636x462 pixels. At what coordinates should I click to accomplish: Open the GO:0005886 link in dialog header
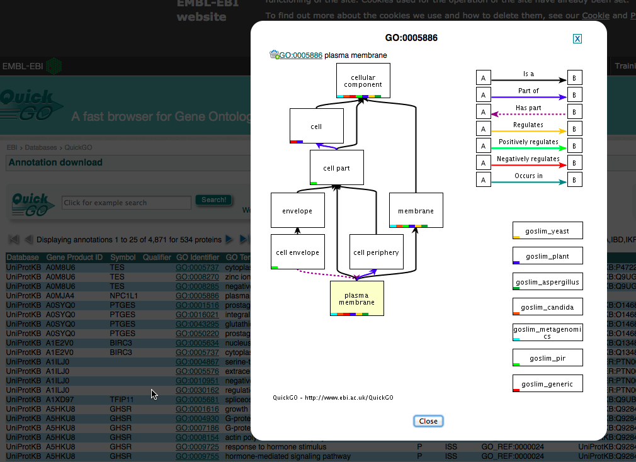(300, 55)
